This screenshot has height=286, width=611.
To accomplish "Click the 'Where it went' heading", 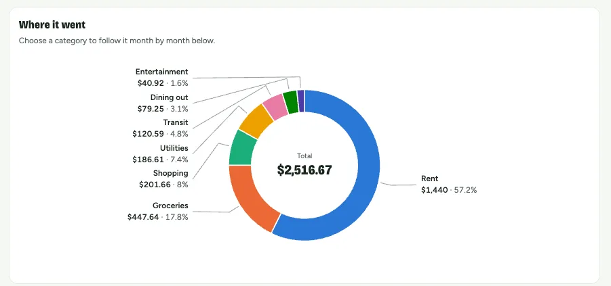I will (52, 25).
